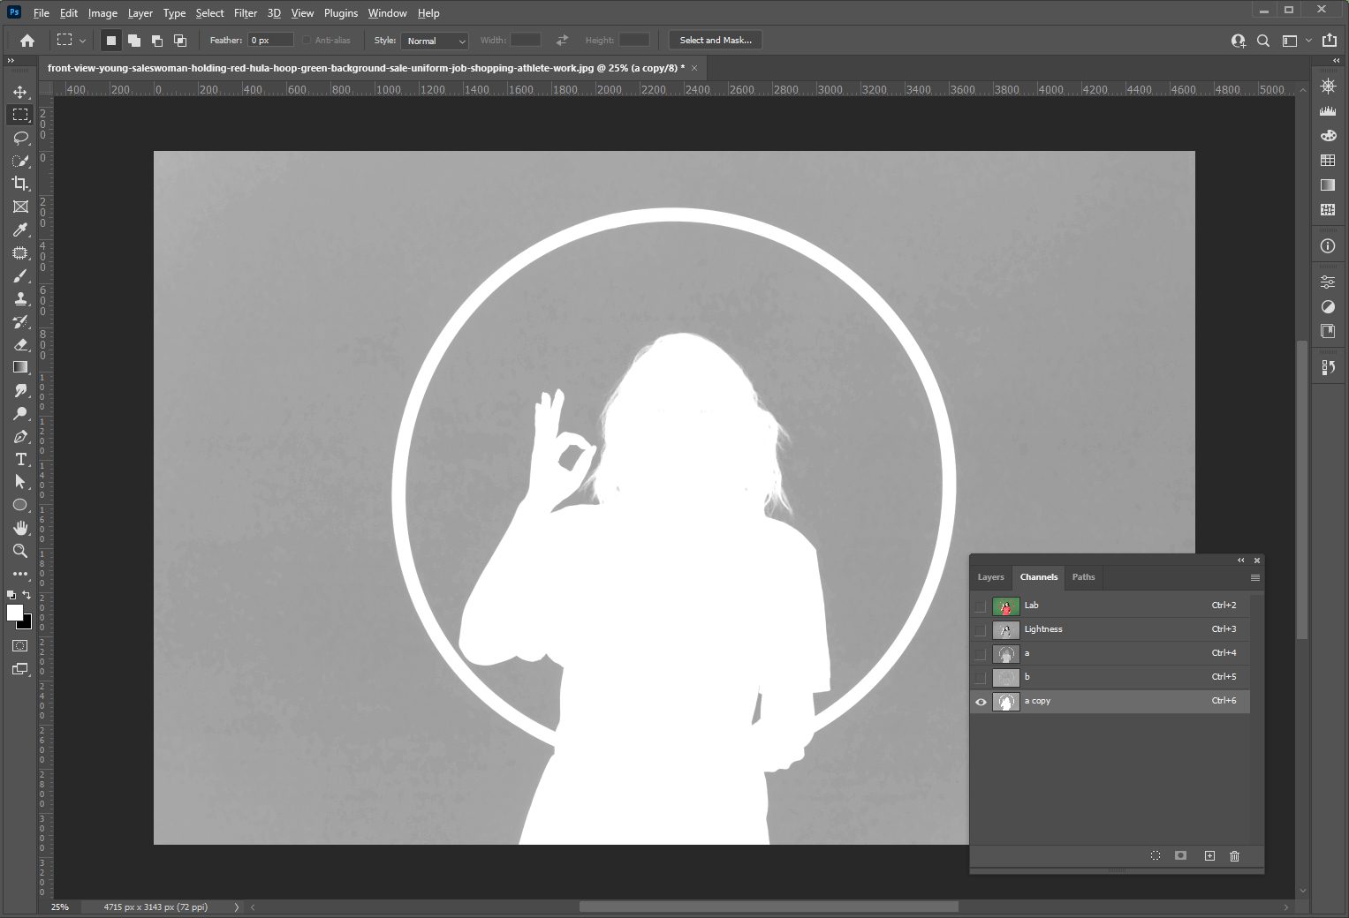Select the Move tool

pyautogui.click(x=20, y=92)
